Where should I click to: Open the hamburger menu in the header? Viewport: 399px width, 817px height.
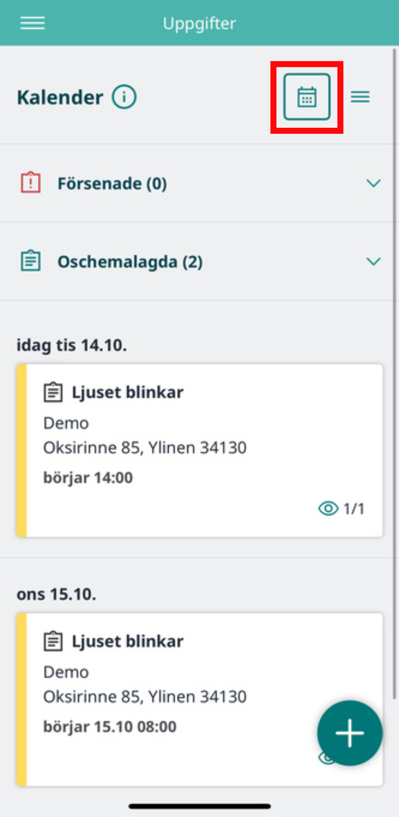tap(33, 23)
